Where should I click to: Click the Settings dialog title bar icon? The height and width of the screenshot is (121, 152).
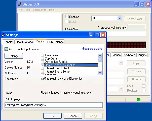click(x=3, y=35)
